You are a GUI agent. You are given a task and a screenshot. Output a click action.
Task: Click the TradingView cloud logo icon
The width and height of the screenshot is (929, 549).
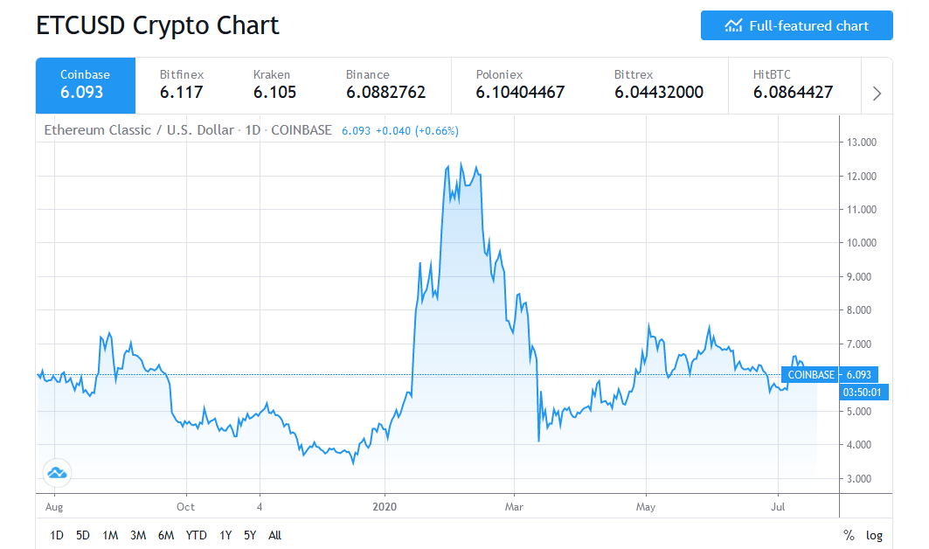click(57, 473)
